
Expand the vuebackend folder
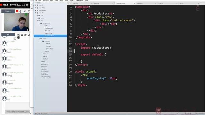36,10
